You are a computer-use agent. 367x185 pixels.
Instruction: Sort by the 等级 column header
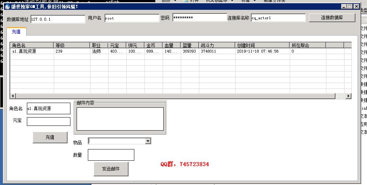[x=72, y=45]
